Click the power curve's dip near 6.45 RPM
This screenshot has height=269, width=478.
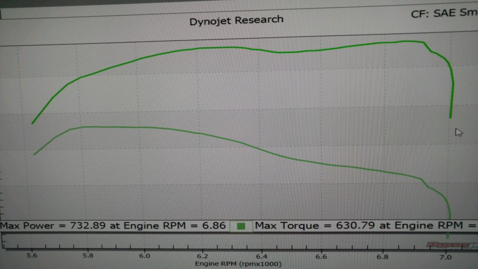coord(279,52)
